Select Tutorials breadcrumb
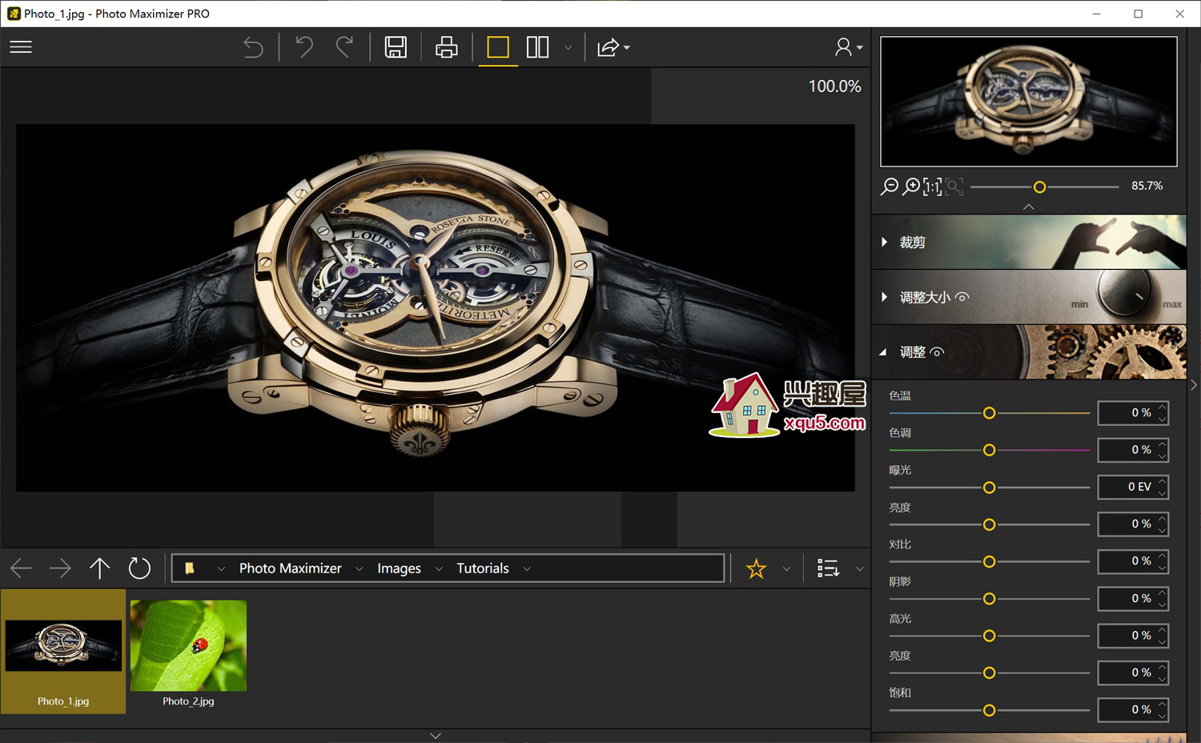This screenshot has width=1201, height=743. point(483,568)
